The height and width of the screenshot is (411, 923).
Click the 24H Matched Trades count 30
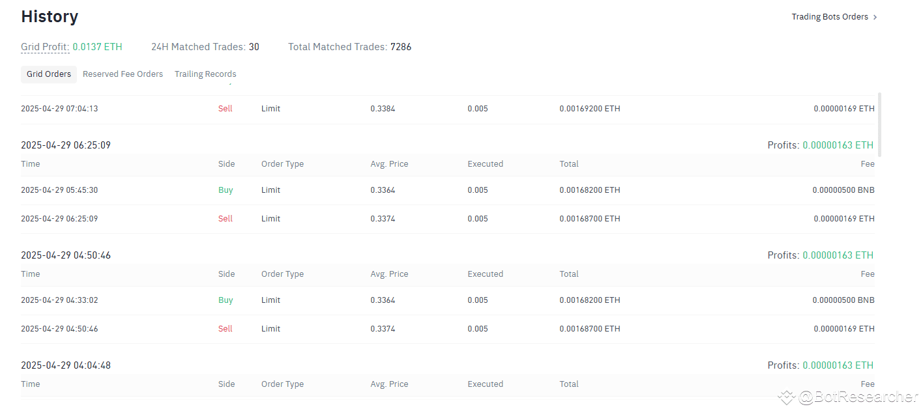(x=254, y=47)
